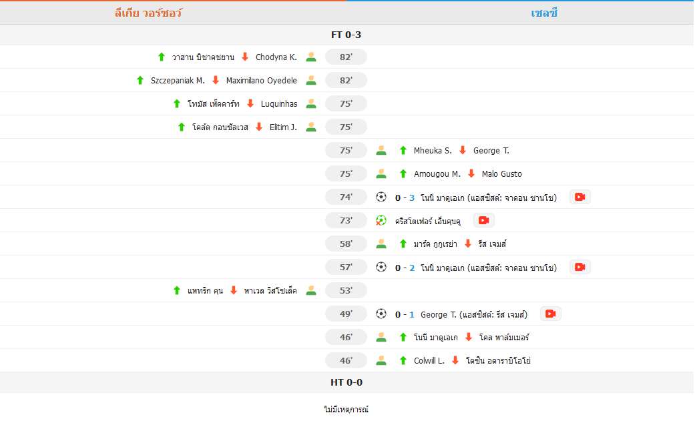Click the ball icon for the 57' goal
The image size is (699, 421).
click(381, 267)
